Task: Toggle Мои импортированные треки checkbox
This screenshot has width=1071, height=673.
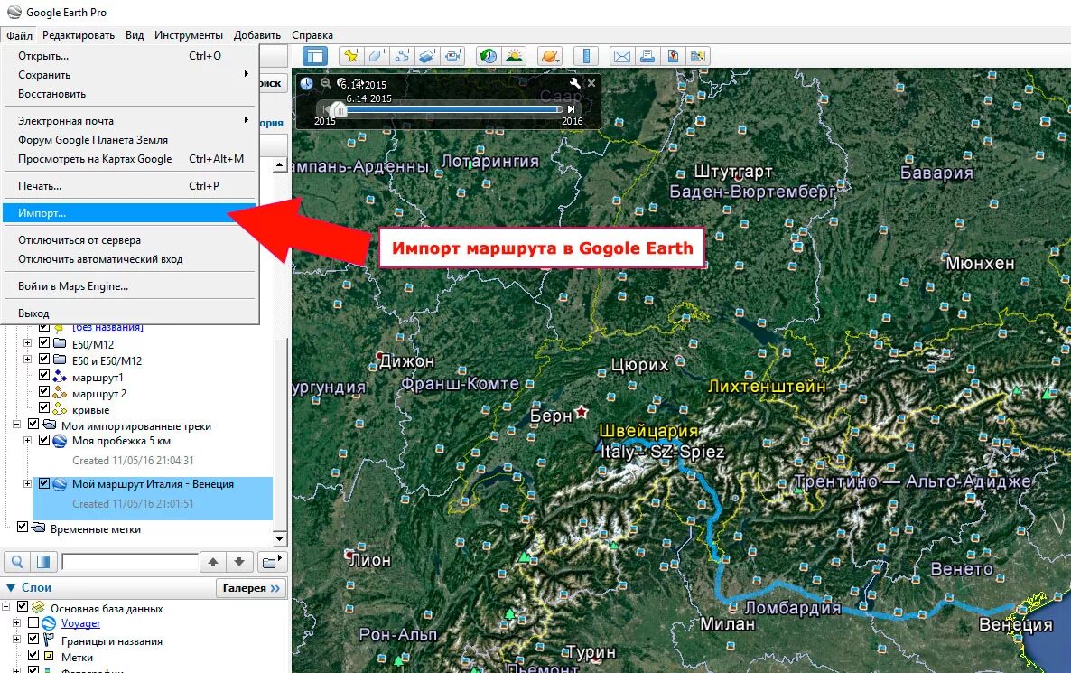Action: pos(33,425)
